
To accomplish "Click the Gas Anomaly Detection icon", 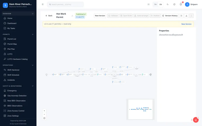I will [5, 96].
